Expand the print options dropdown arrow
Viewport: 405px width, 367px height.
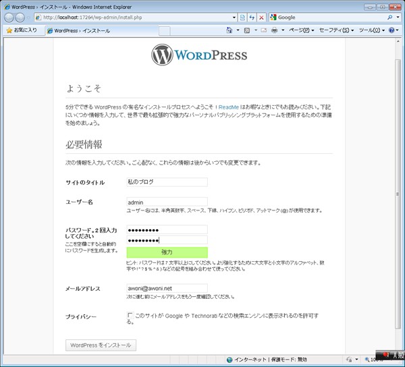point(283,30)
